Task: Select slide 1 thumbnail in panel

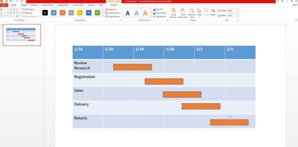Action: tap(22, 35)
